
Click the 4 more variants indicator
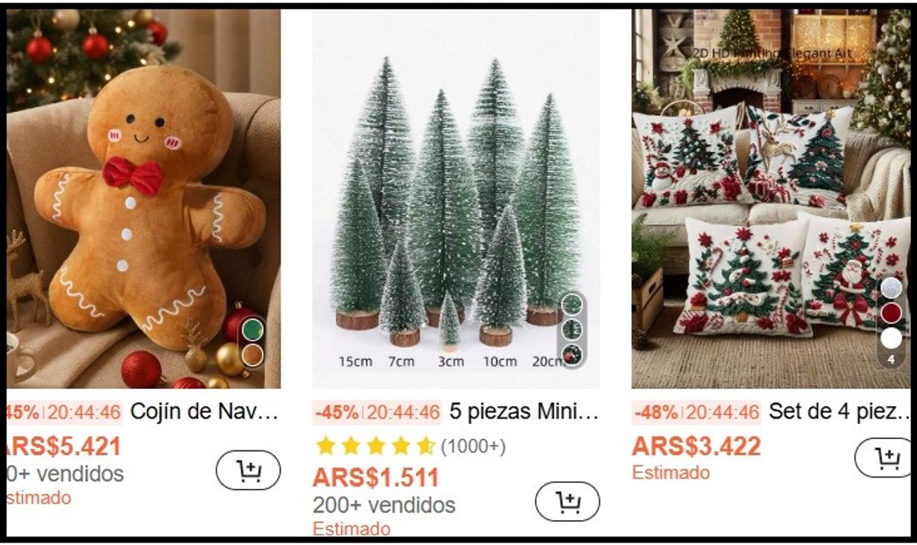(x=891, y=360)
